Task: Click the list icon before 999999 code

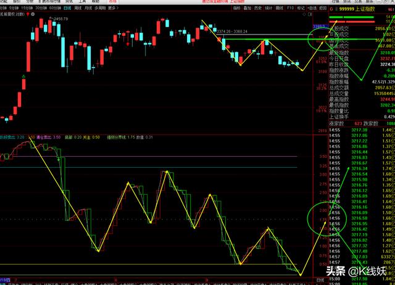Action: pos(336,9)
